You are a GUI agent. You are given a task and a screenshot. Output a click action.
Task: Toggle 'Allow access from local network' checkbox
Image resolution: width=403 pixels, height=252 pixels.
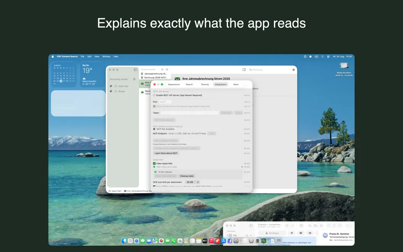coord(154,106)
